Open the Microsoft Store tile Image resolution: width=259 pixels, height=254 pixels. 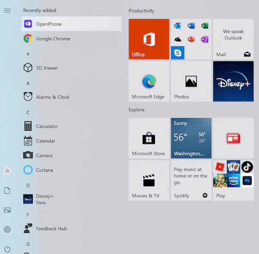click(x=149, y=138)
